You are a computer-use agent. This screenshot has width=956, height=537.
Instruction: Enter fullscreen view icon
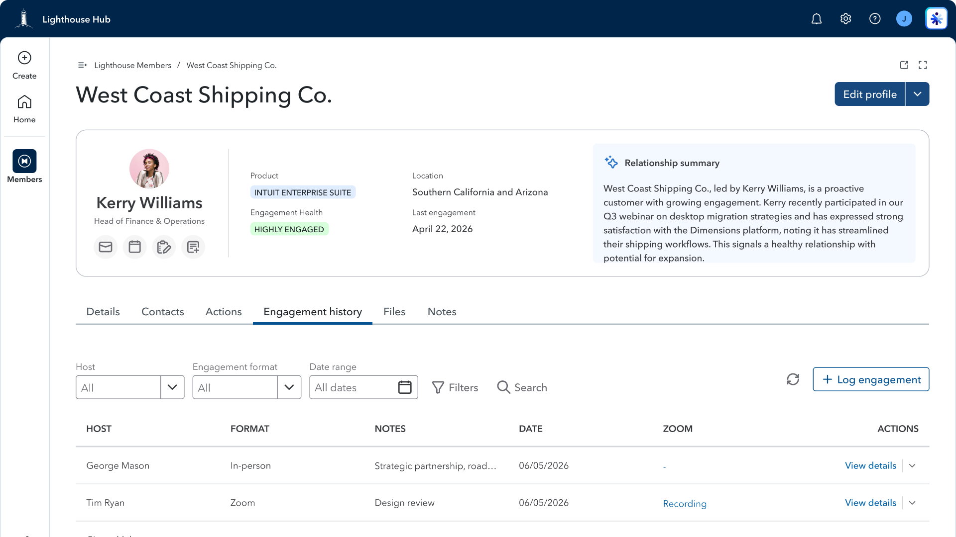point(923,65)
